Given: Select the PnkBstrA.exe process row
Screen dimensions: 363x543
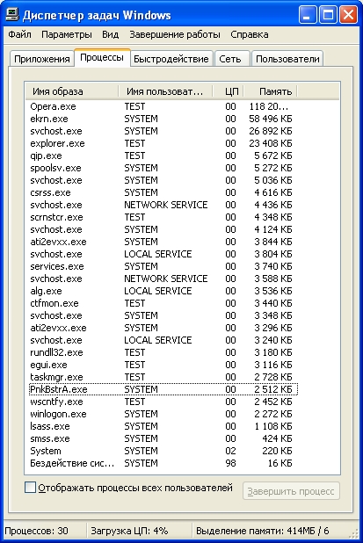Looking at the screenshot, I should tap(163, 389).
